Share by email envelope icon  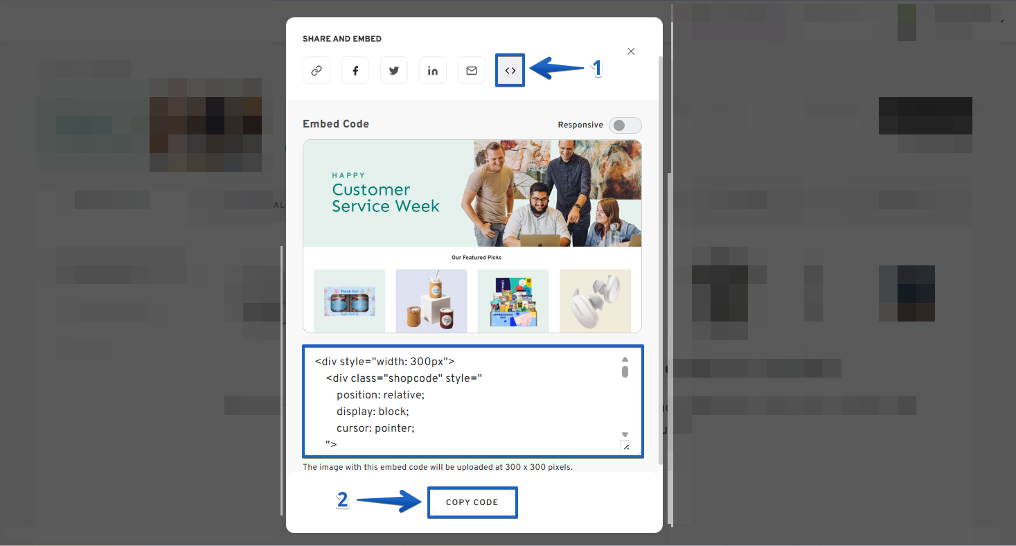pyautogui.click(x=472, y=71)
